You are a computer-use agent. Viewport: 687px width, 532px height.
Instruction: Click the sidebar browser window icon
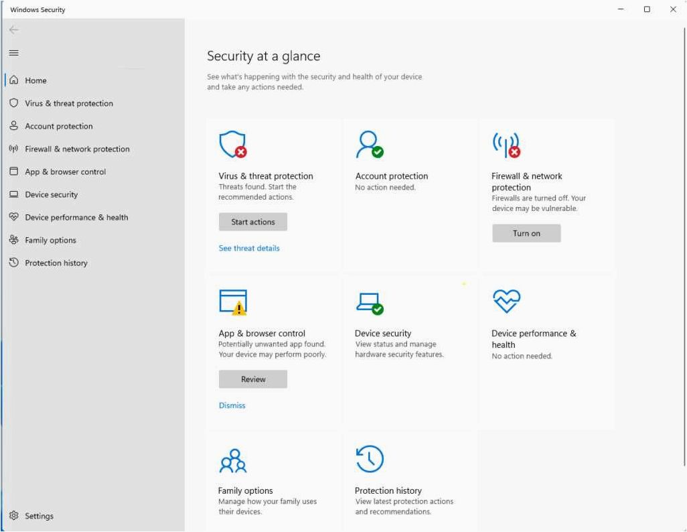(14, 172)
